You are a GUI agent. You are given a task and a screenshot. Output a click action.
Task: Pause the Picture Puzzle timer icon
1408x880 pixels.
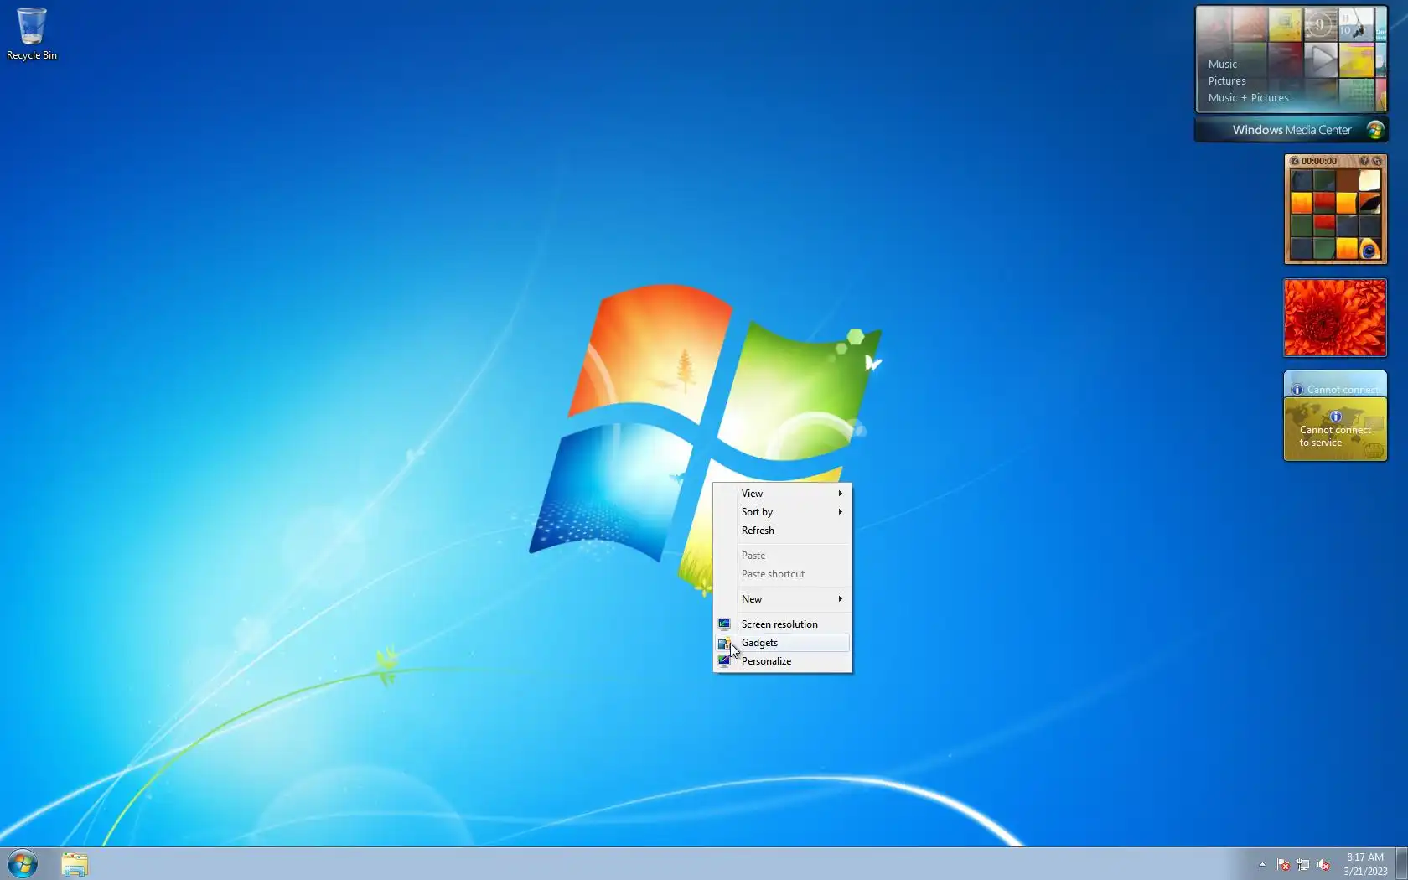(1295, 161)
